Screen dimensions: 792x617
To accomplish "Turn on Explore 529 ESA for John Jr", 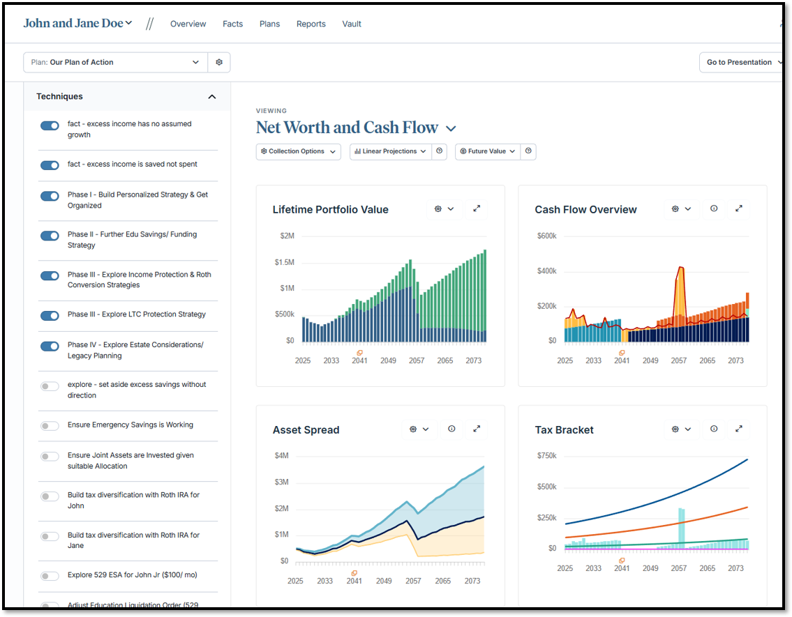I will 50,576.
